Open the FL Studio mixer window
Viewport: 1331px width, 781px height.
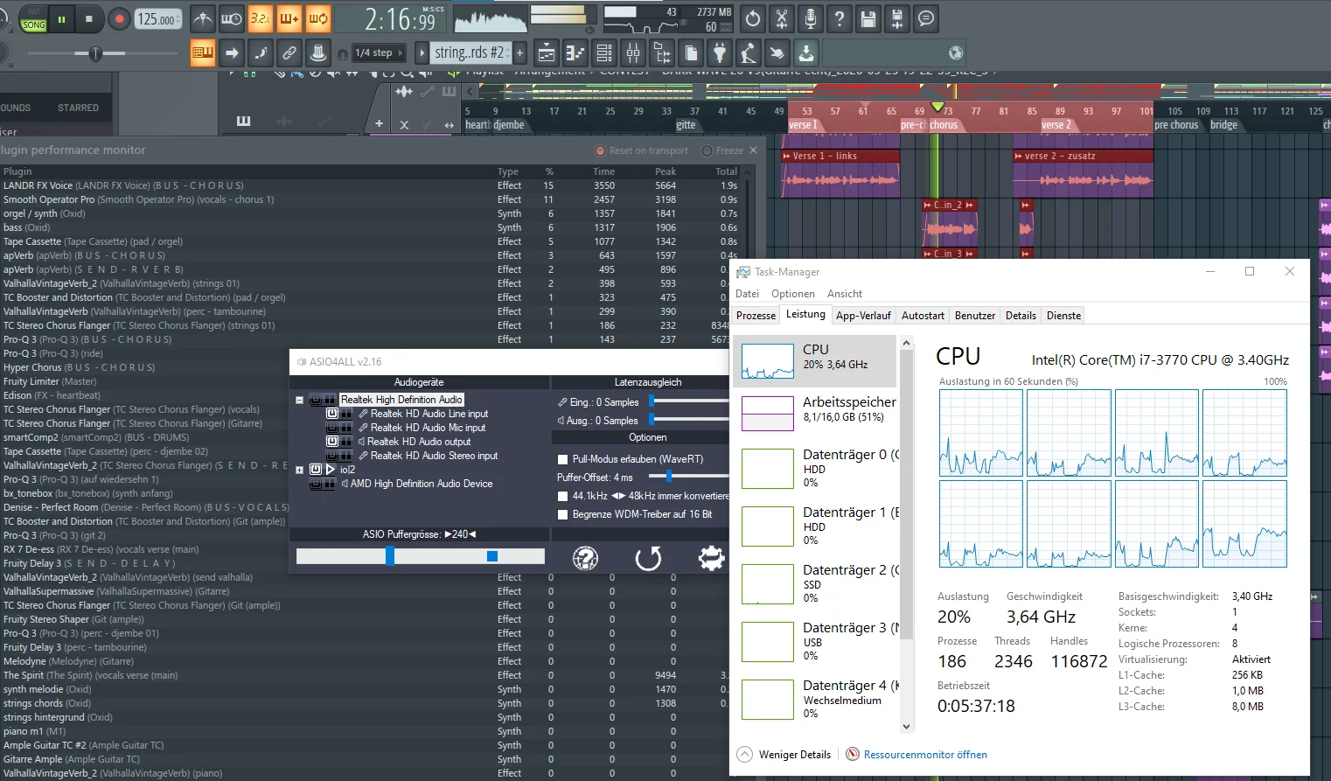pyautogui.click(x=633, y=53)
